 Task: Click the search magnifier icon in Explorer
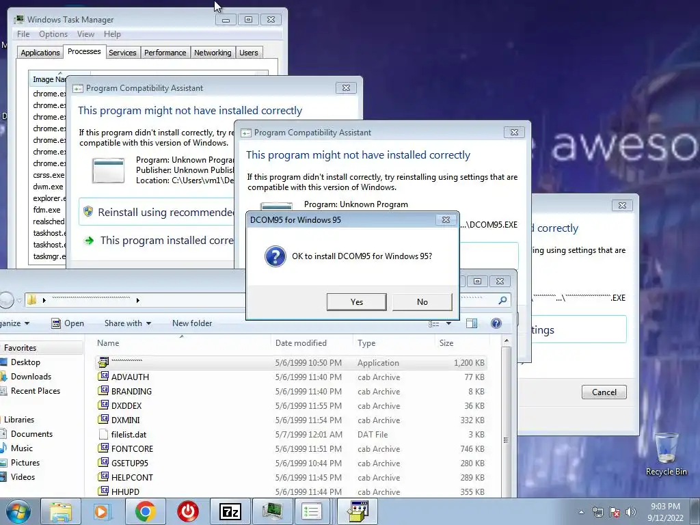click(x=502, y=300)
